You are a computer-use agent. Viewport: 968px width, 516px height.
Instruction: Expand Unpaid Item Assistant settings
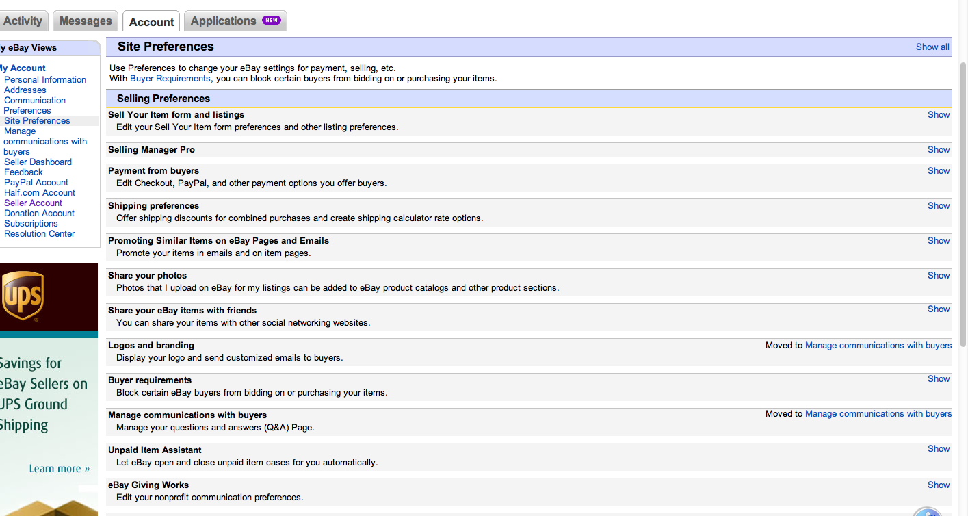(939, 449)
